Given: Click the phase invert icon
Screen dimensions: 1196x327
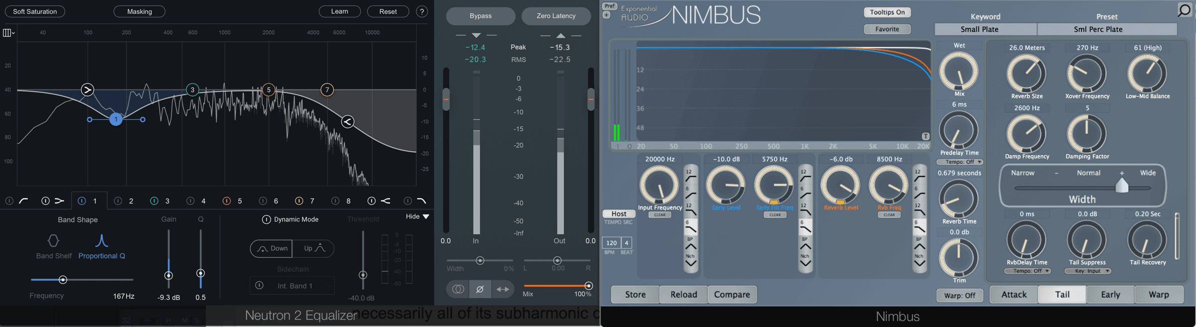Looking at the screenshot, I should tap(480, 289).
